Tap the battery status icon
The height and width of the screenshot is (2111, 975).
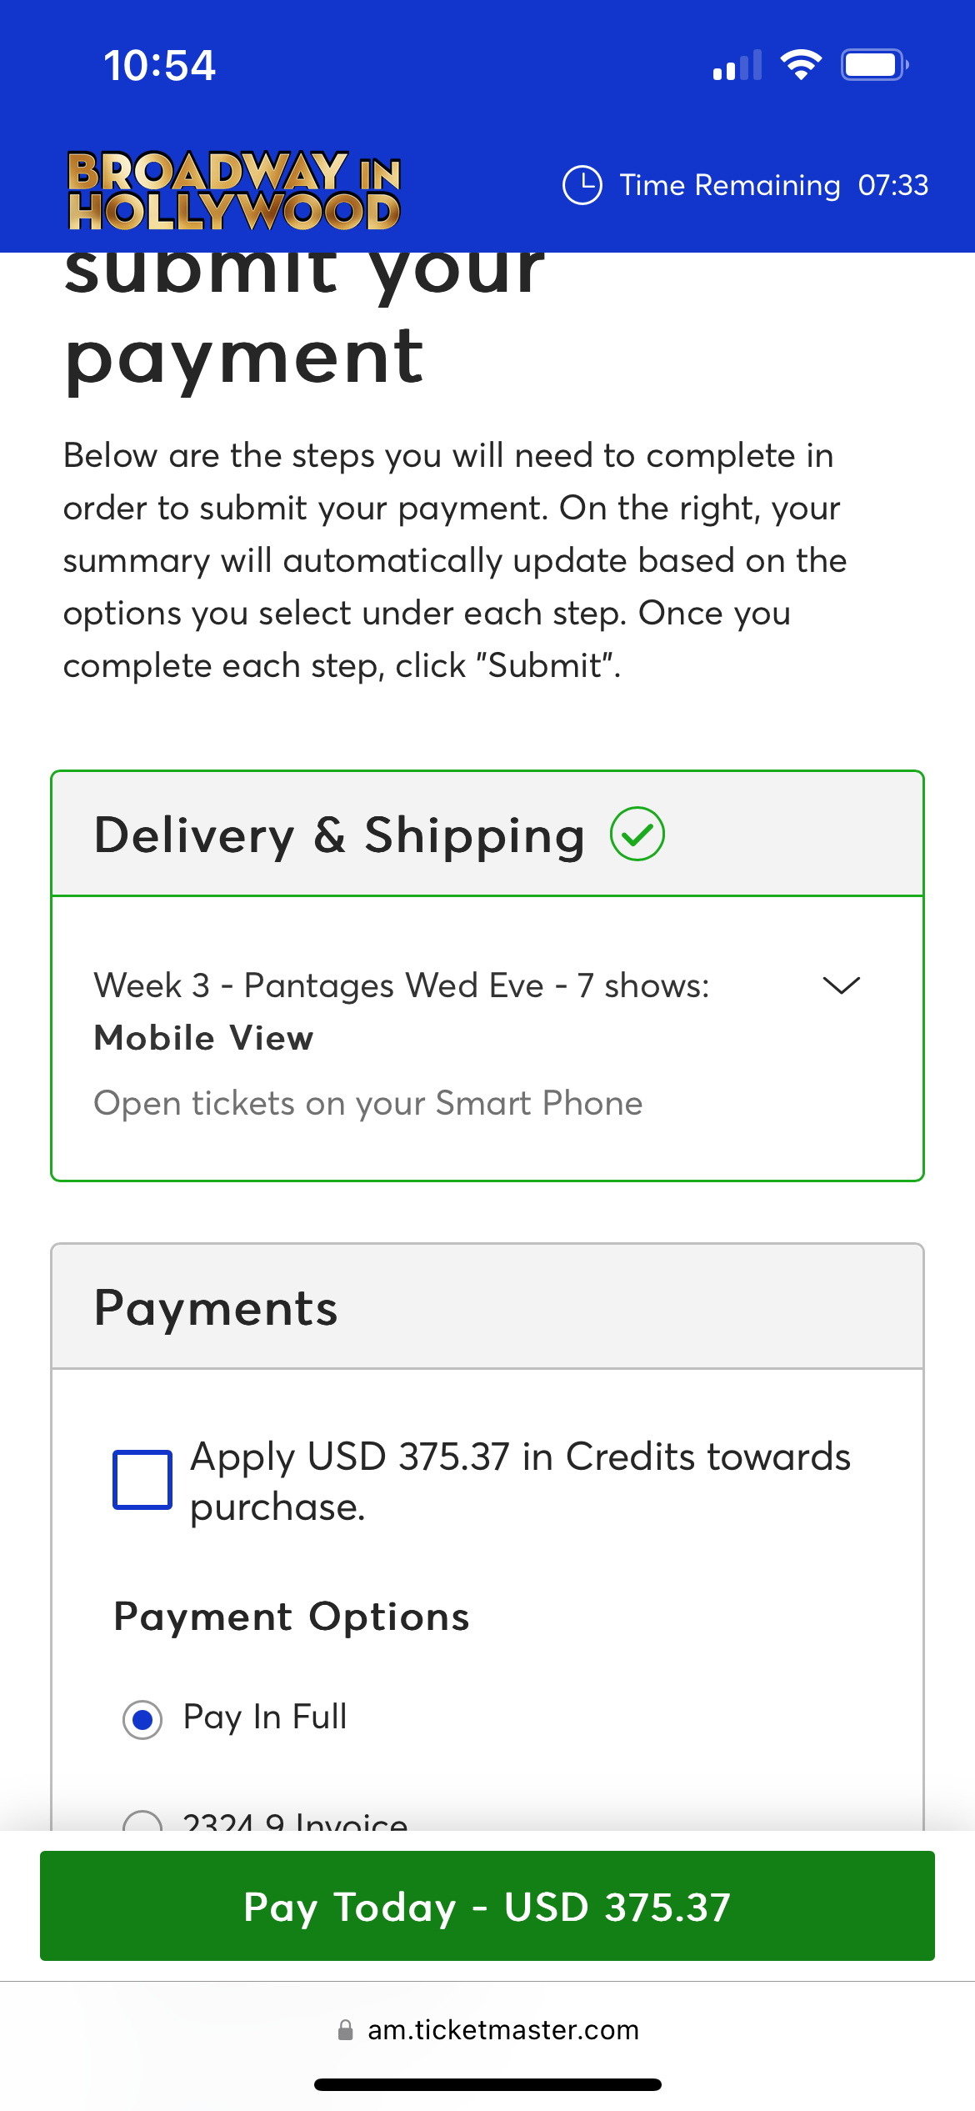[875, 65]
